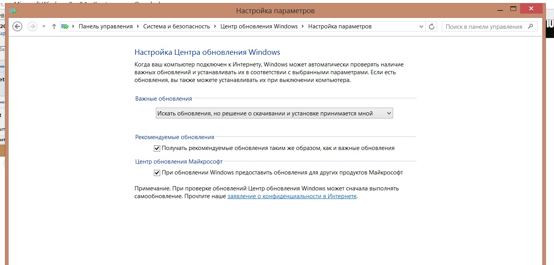
Task: Click the heading 'Настройка Центра обновления Windows'
Action: click(207, 52)
